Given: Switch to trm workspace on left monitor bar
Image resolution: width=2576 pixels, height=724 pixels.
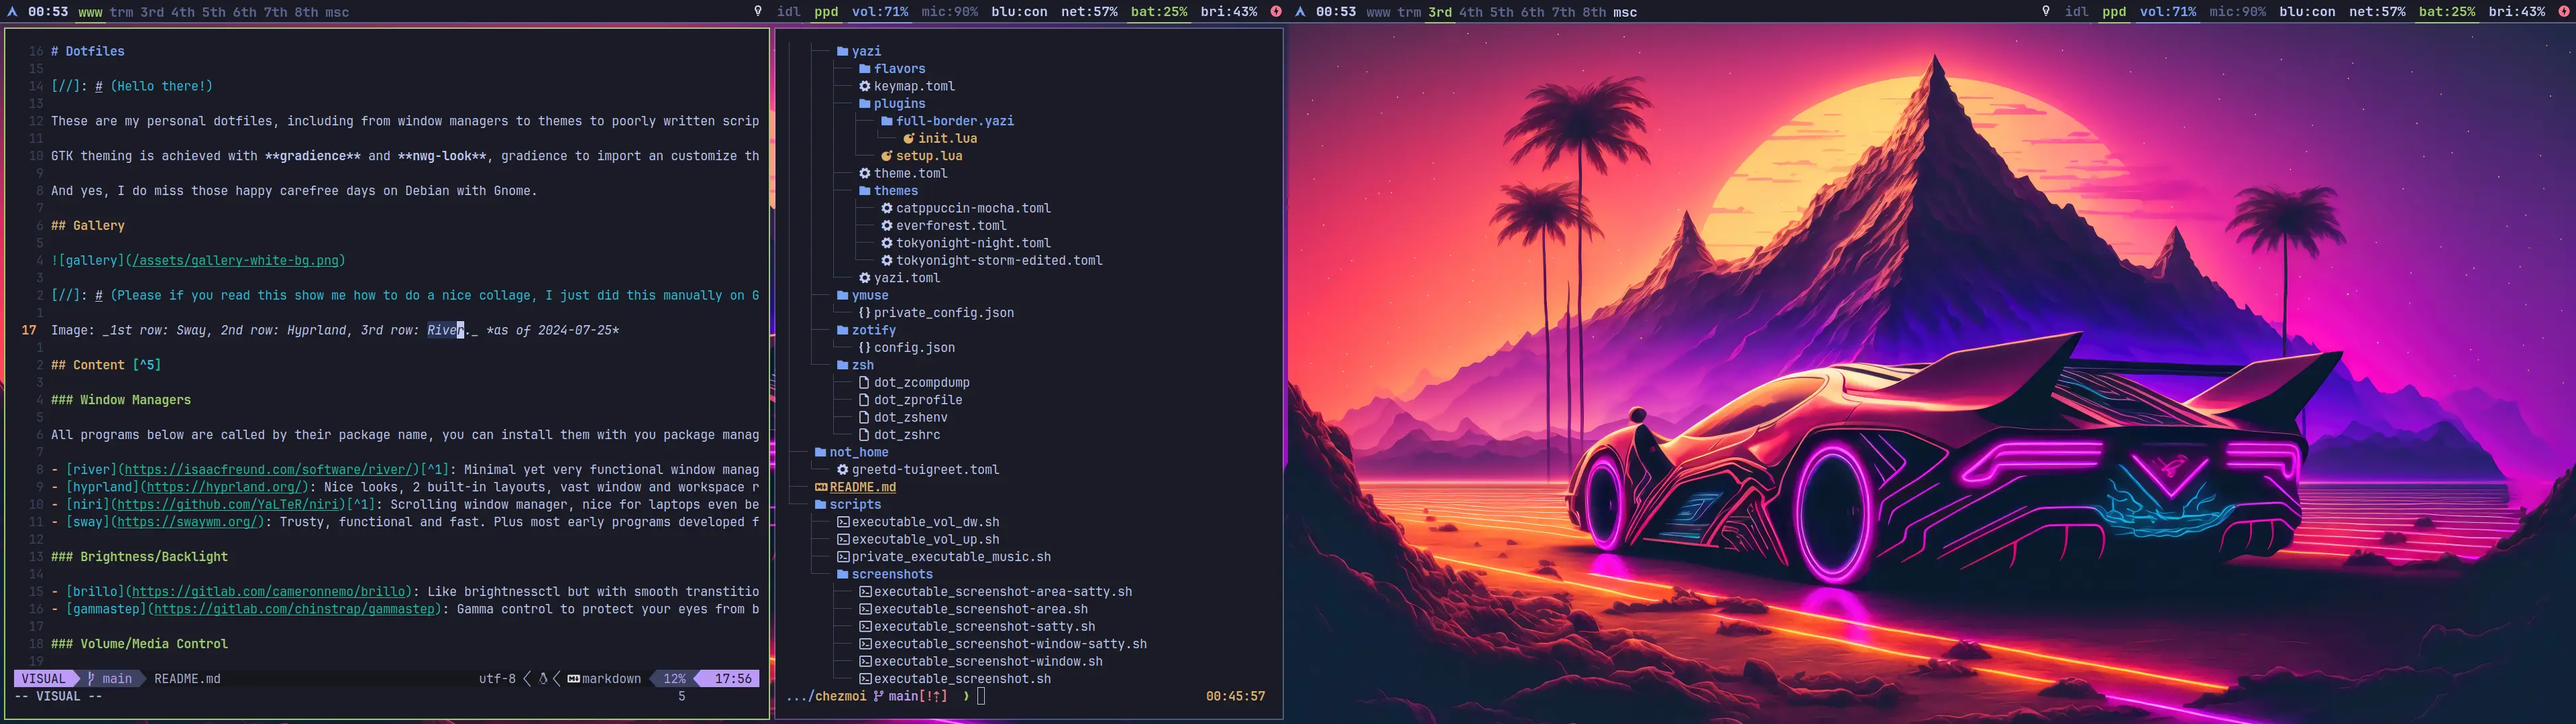Looking at the screenshot, I should coord(122,12).
